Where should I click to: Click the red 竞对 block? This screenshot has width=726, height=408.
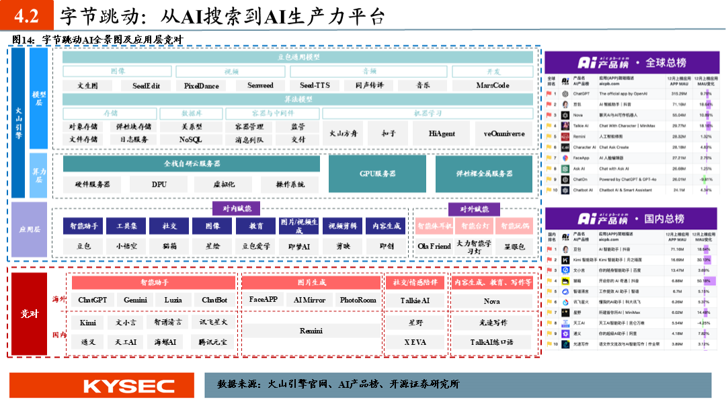[29, 314]
